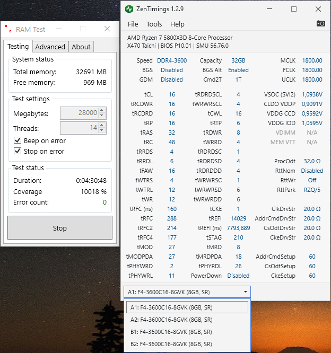Click the ZenTimings green logo icon

[129, 9]
